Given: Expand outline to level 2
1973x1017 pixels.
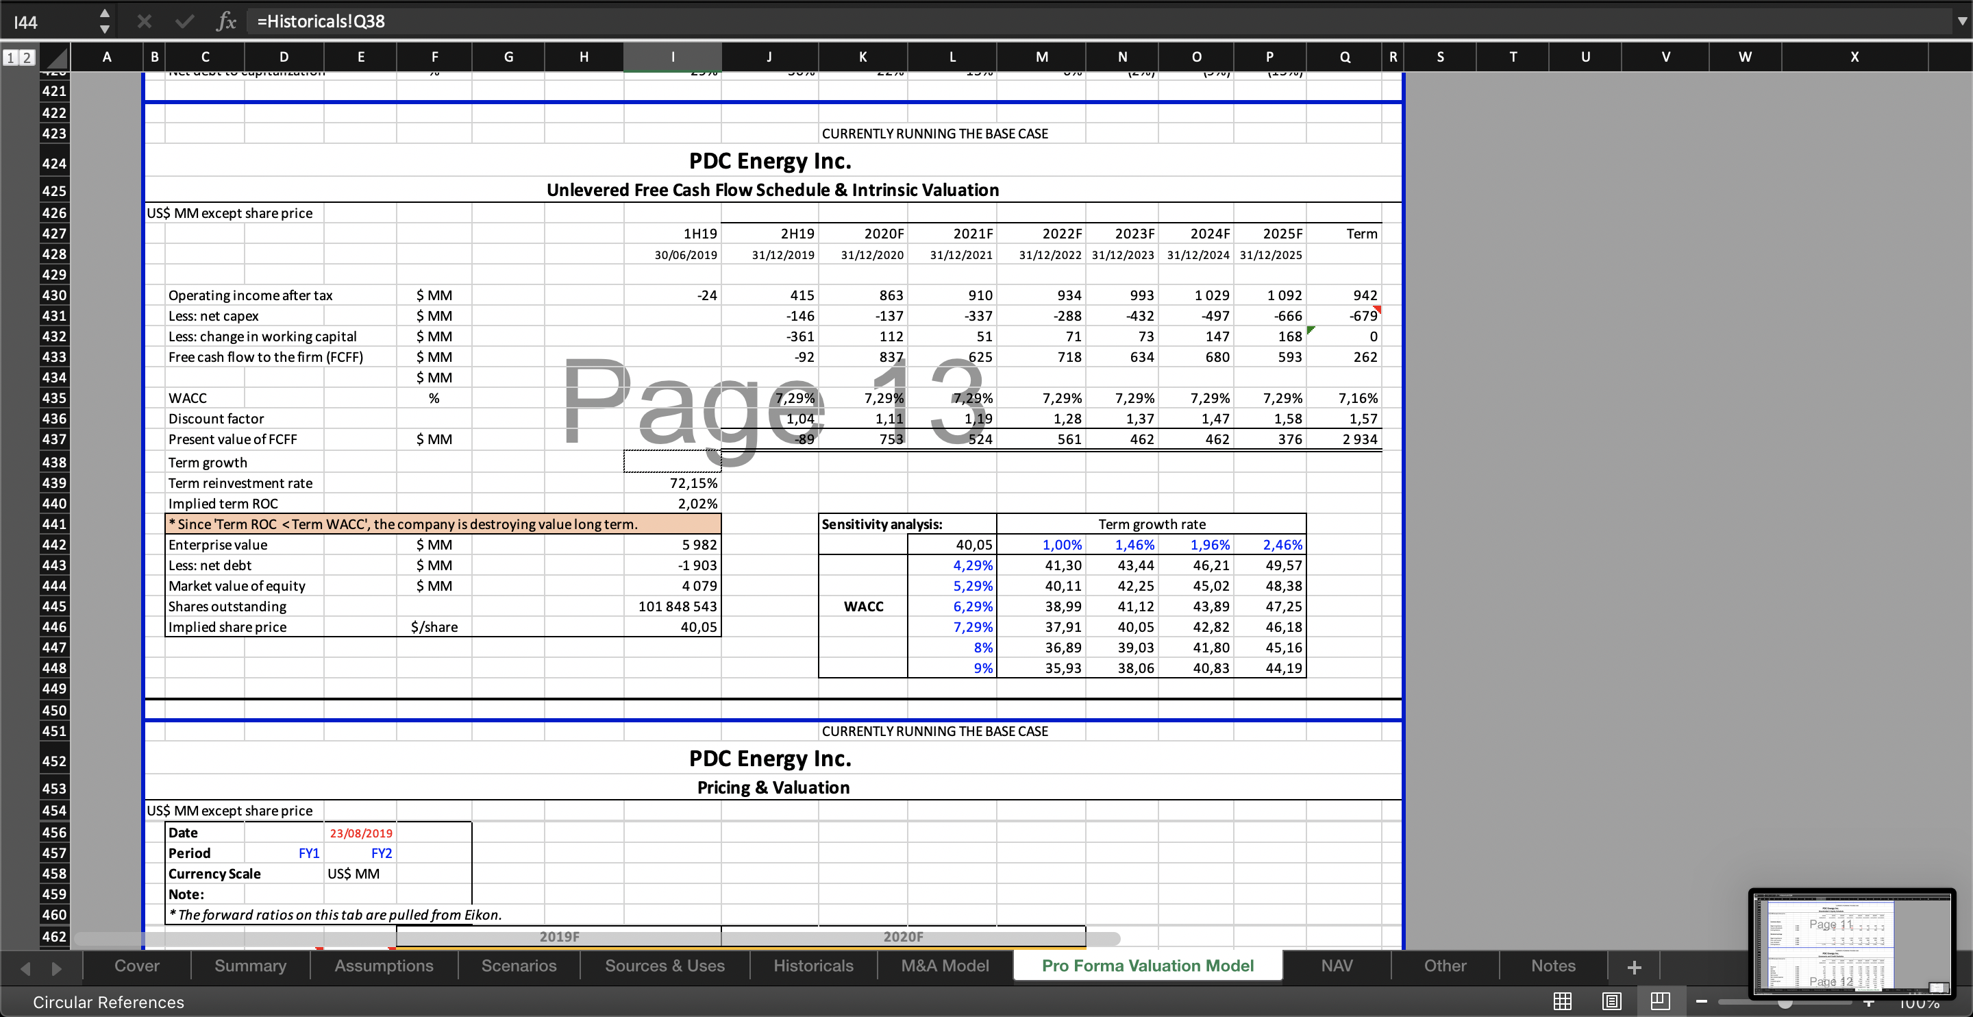Looking at the screenshot, I should [27, 58].
